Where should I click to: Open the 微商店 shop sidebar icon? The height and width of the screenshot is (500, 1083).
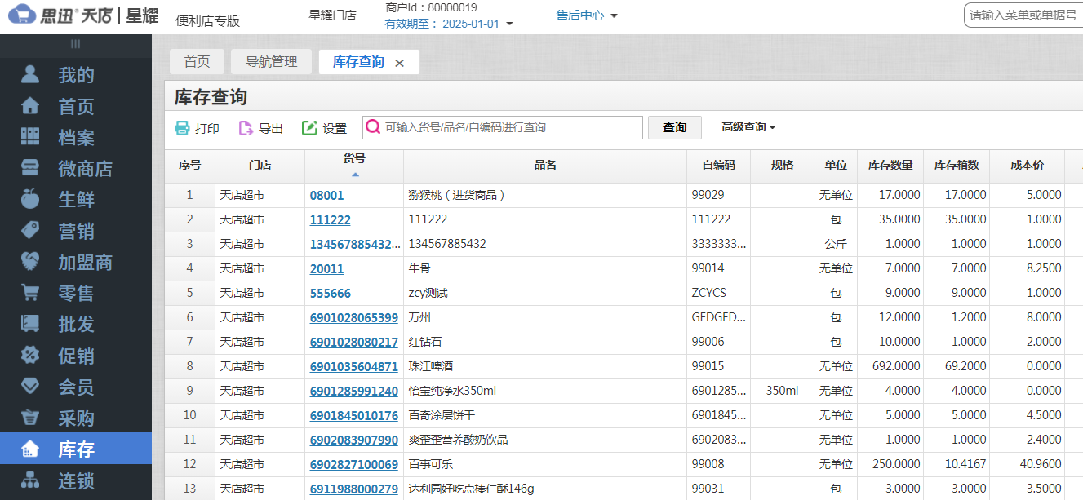coord(30,168)
